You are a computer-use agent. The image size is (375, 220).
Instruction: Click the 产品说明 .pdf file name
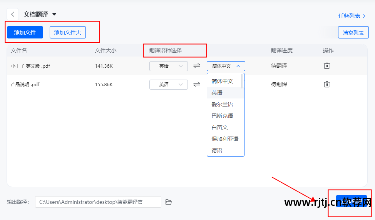tap(25, 84)
